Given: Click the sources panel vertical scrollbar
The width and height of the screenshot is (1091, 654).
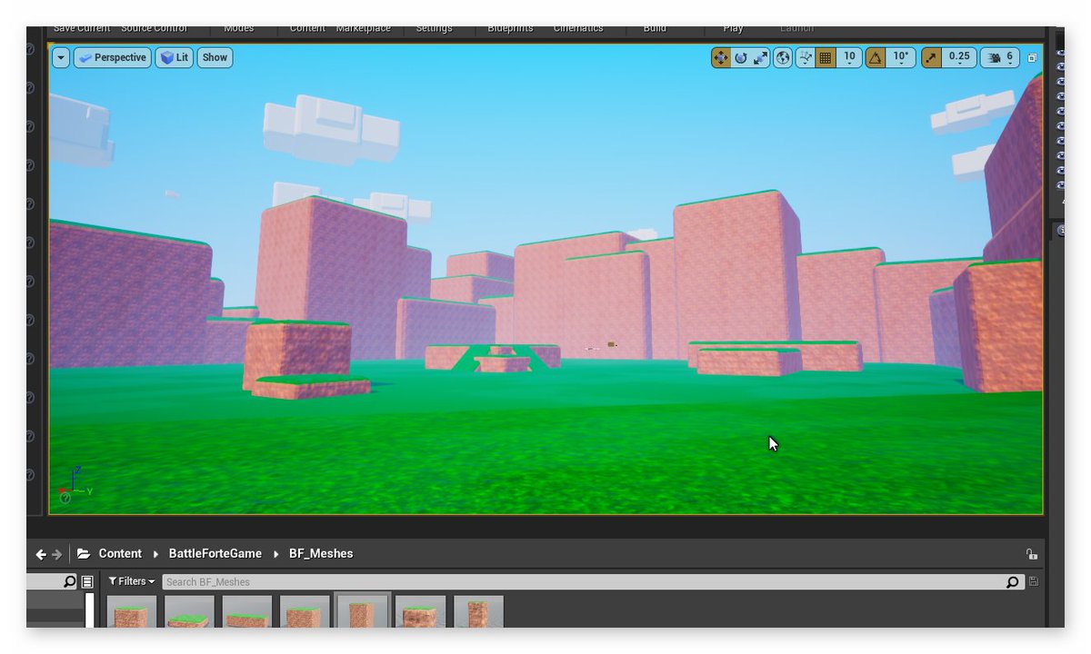Looking at the screenshot, I should click(x=90, y=610).
